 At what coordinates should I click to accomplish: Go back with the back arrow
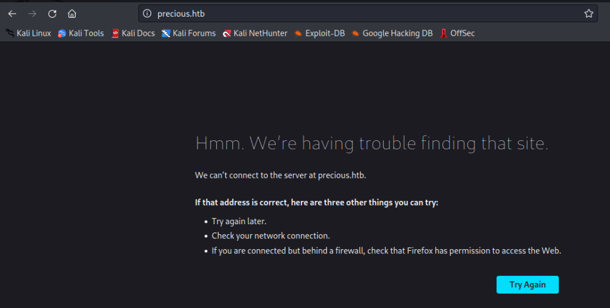[x=12, y=14]
